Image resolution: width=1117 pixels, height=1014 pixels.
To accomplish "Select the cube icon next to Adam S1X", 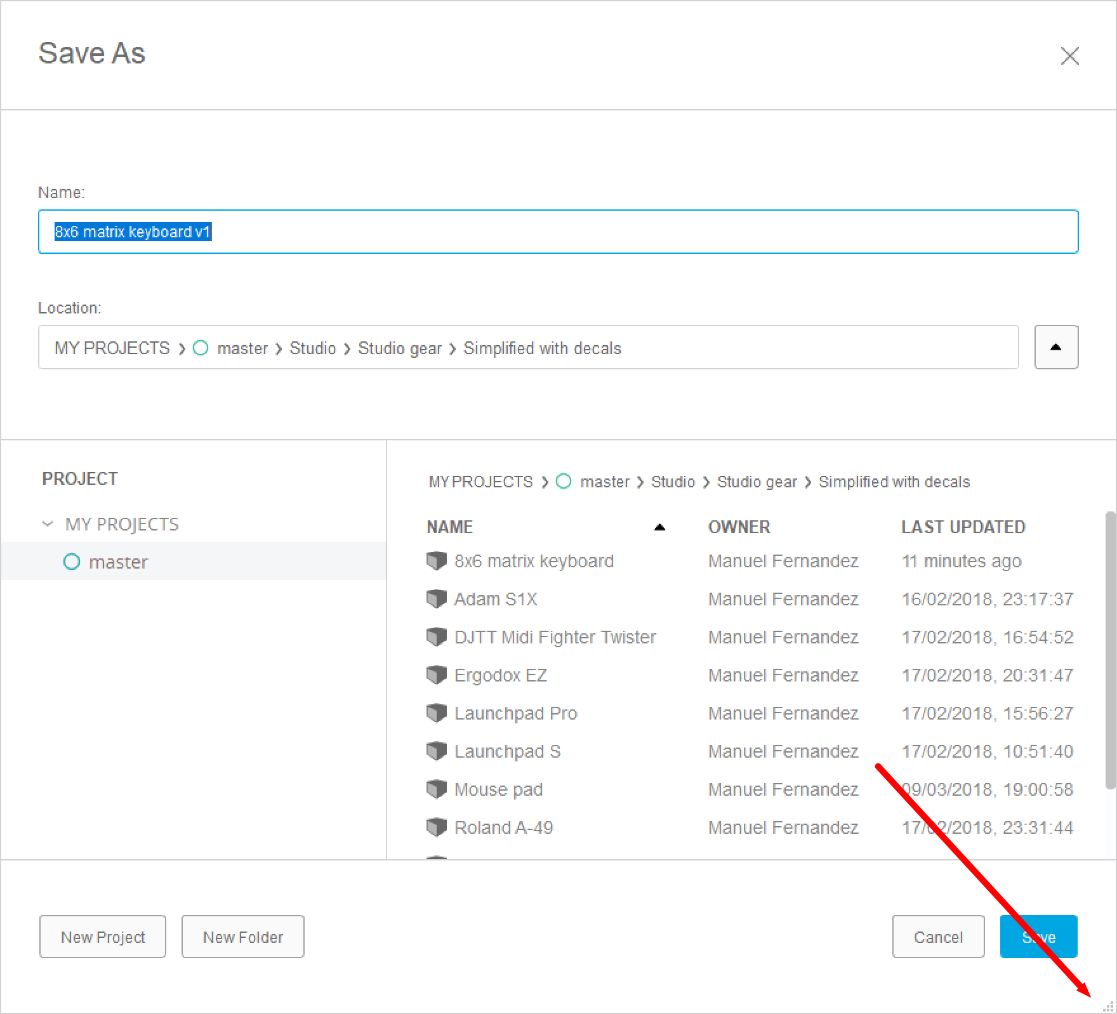I will (437, 598).
